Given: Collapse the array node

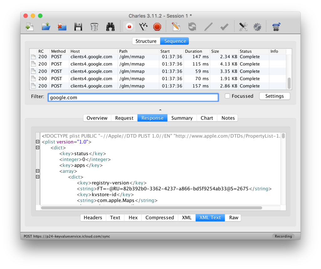Looking at the screenshot, I should [38, 171].
